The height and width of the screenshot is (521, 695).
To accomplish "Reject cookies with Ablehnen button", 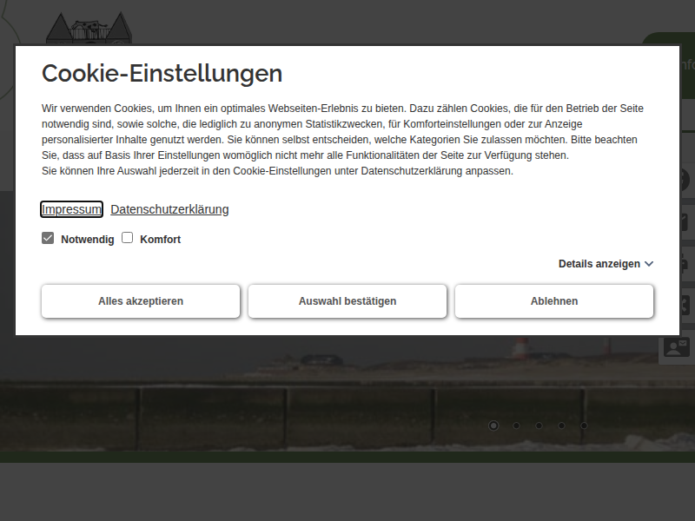I will (554, 301).
